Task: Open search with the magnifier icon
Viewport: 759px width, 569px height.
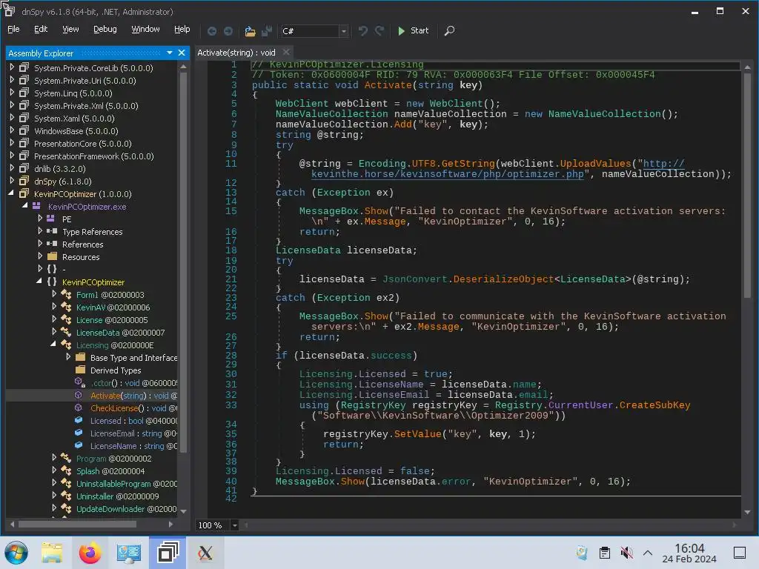Action: (x=449, y=31)
